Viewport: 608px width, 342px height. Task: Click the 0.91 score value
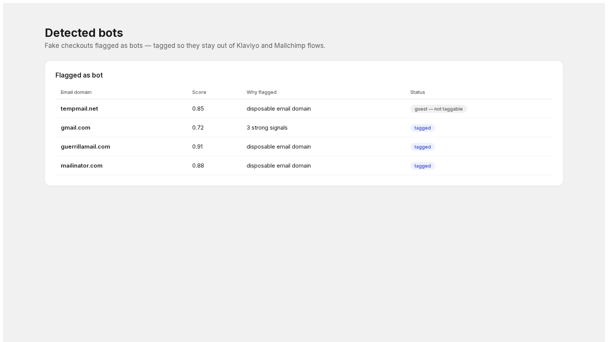point(198,147)
